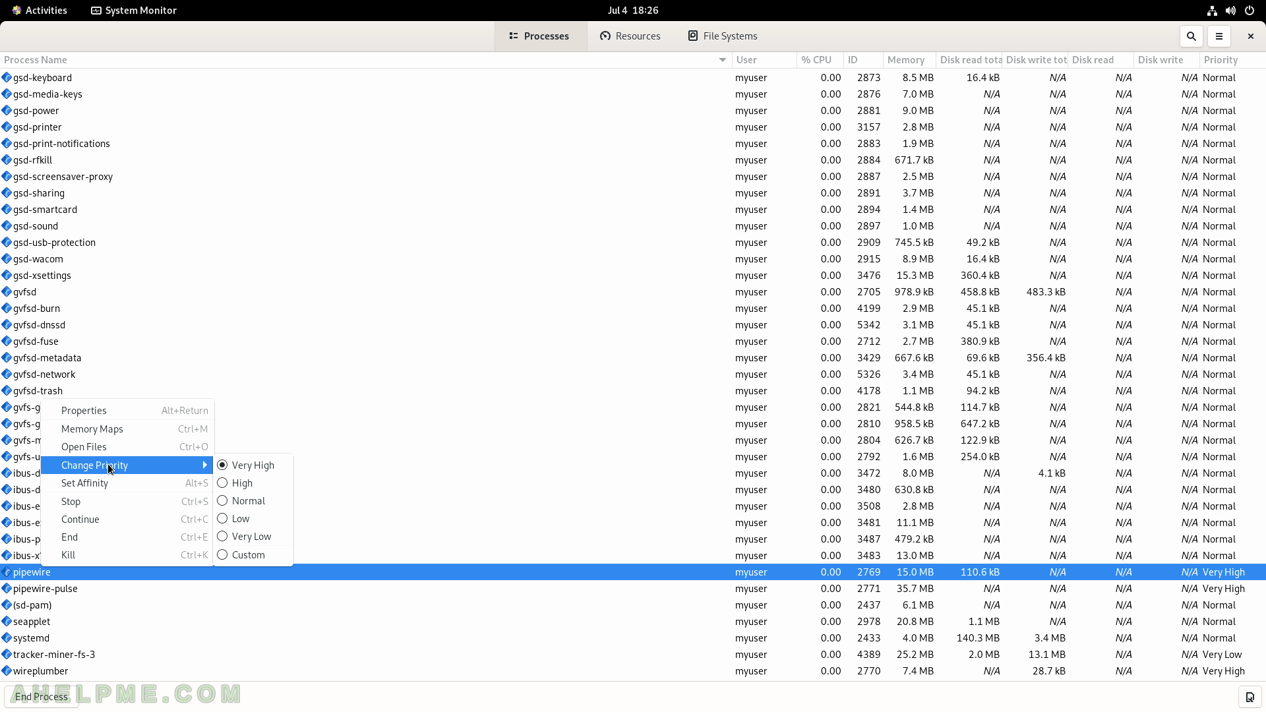This screenshot has width=1266, height=712.
Task: Click the Process Name column sort arrow
Action: [723, 60]
